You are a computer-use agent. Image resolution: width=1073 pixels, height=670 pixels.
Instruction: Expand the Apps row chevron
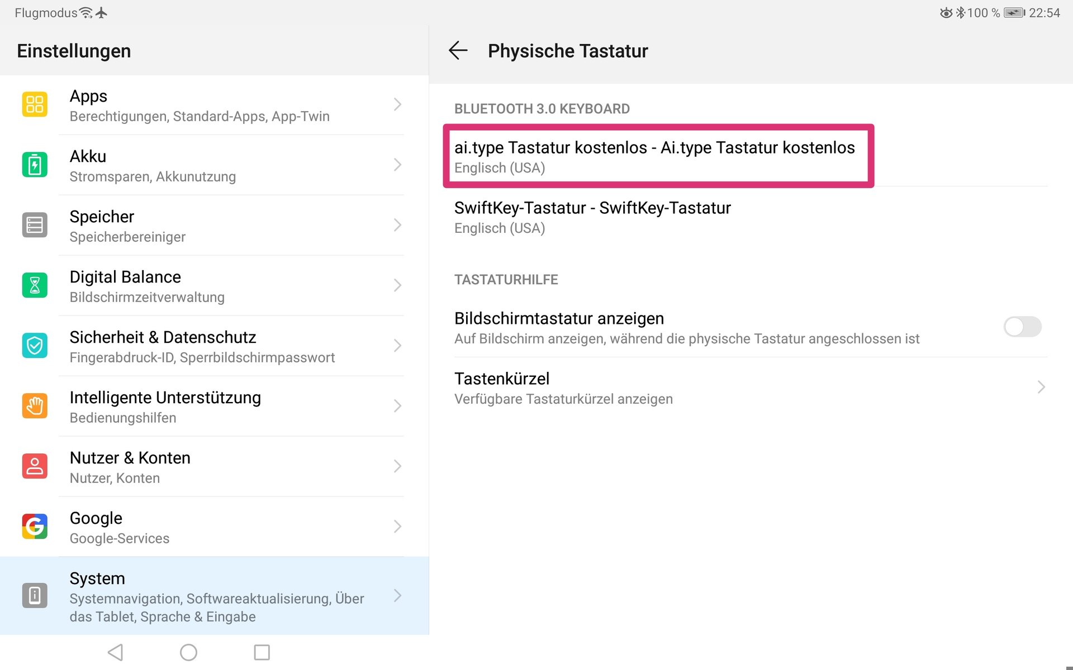[397, 104]
